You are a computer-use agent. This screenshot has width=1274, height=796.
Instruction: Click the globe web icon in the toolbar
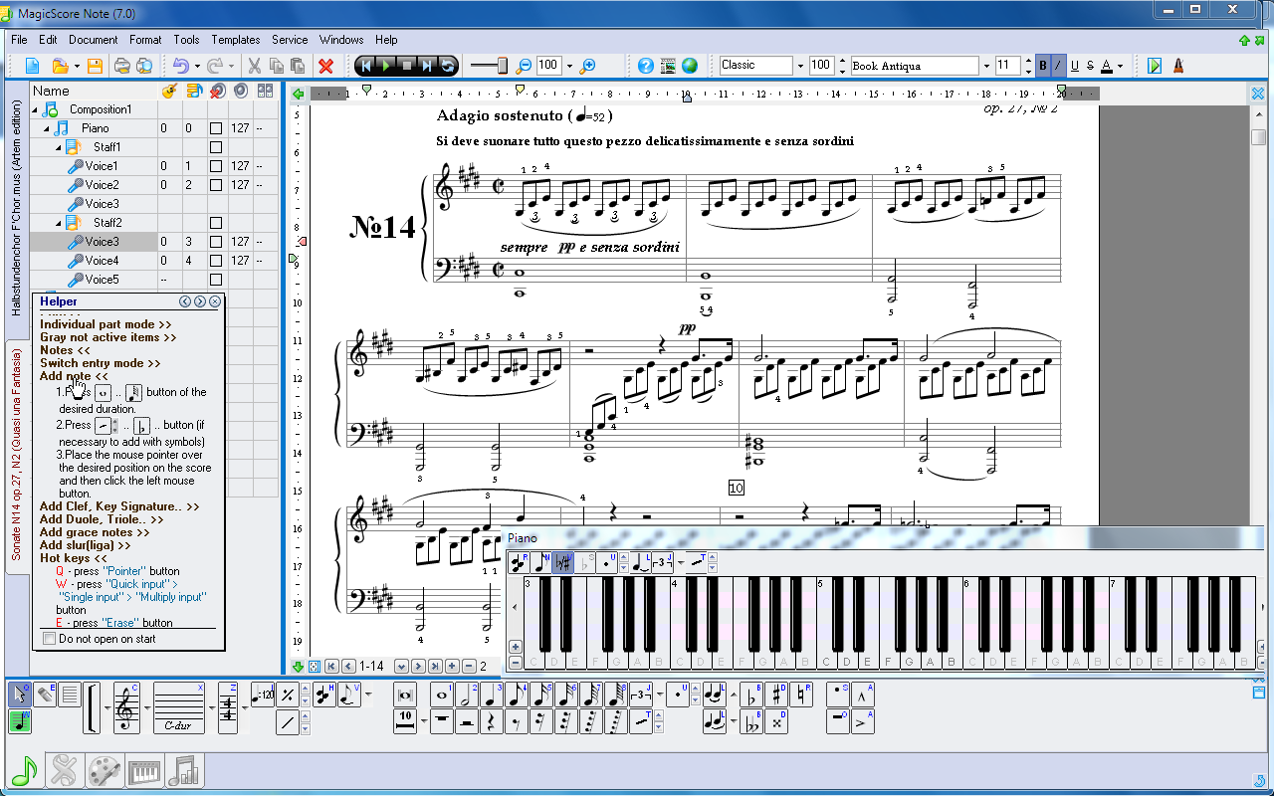[689, 65]
